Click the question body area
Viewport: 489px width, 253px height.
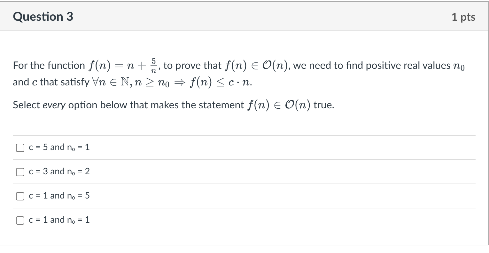point(224,84)
